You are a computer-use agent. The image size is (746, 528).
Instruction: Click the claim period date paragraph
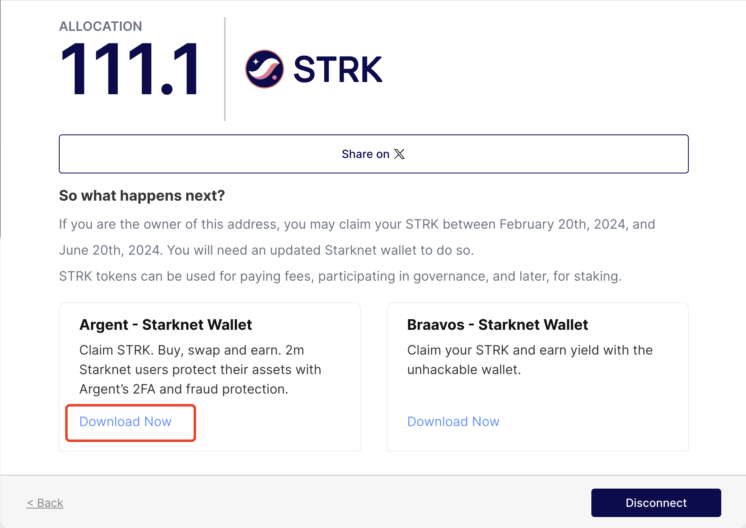tap(356, 237)
